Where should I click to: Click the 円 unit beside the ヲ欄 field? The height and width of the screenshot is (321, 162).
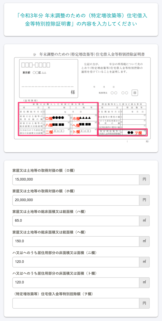point(144,303)
